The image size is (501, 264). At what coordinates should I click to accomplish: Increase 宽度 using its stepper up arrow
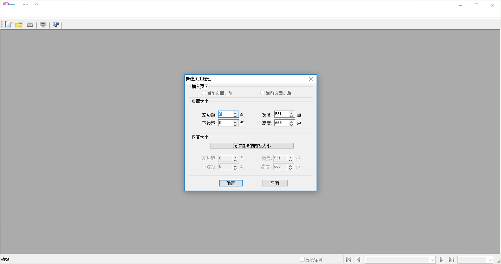pos(292,113)
